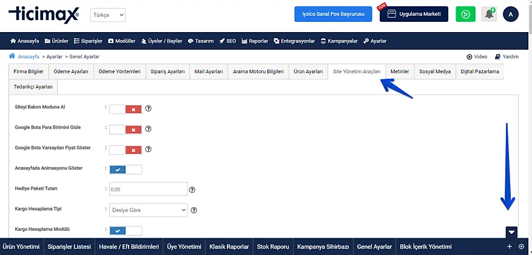Open the Kampanyalar main menu
Screen dimensions: 532x255
click(339, 41)
